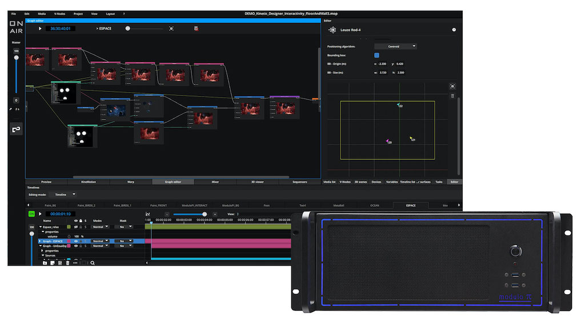Click the trash icon beside the sensor plot

point(452,95)
